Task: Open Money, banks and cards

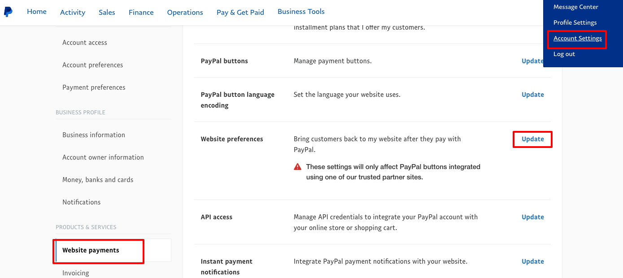Action: point(98,179)
